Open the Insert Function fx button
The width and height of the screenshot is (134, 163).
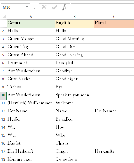64,7
